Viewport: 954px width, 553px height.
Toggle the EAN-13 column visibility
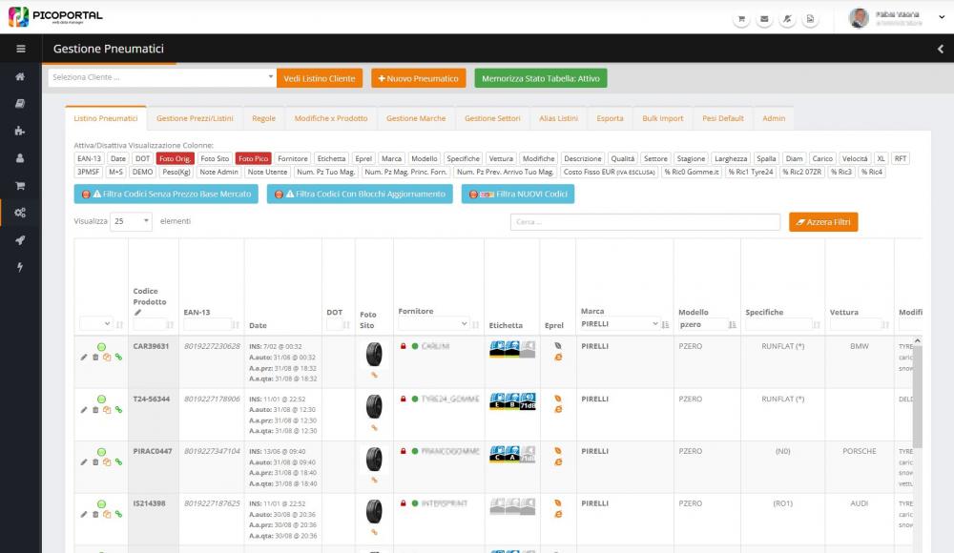pyautogui.click(x=89, y=159)
